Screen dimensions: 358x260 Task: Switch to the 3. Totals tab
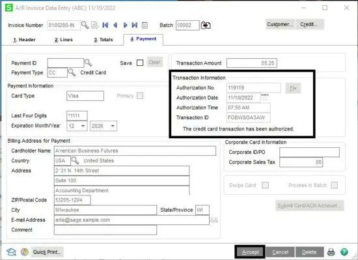pyautogui.click(x=103, y=40)
